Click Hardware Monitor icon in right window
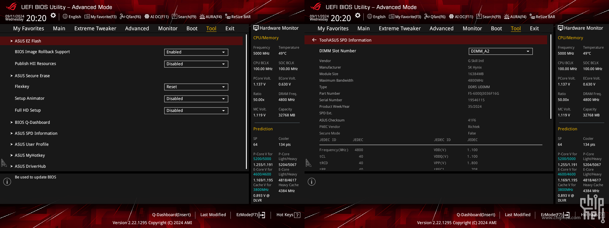 tap(560, 28)
